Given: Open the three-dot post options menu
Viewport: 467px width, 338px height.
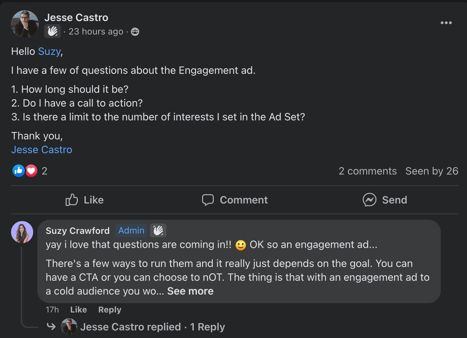Looking at the screenshot, I should coord(446,23).
